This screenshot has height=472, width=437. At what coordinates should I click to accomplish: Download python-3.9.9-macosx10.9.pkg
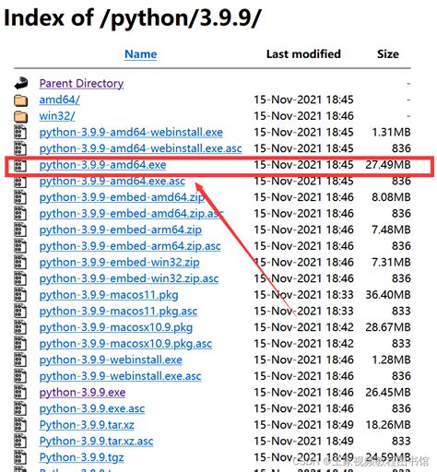point(116,327)
